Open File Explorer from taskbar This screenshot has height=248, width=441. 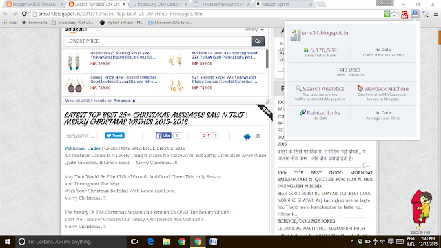(166, 242)
